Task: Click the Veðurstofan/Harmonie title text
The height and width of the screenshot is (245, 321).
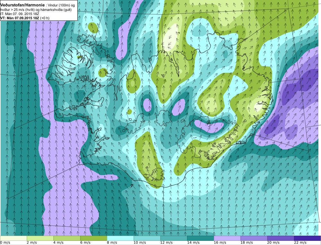Action: click(22, 5)
